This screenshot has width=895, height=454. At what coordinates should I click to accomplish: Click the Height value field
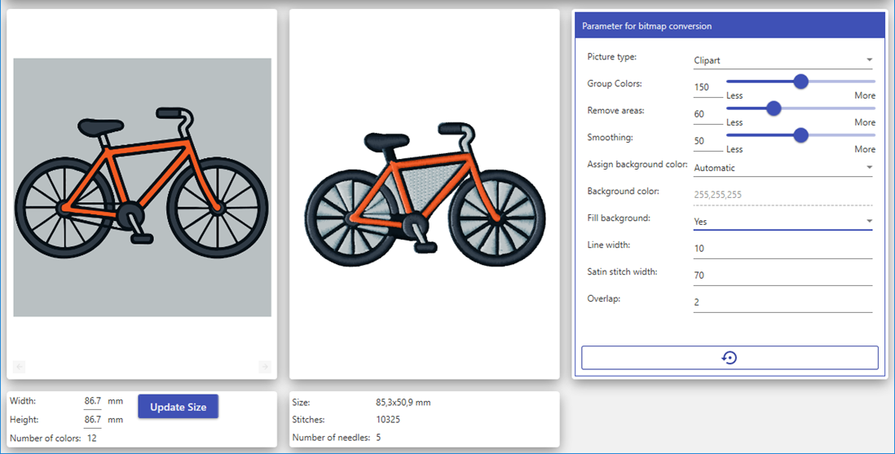tap(93, 420)
